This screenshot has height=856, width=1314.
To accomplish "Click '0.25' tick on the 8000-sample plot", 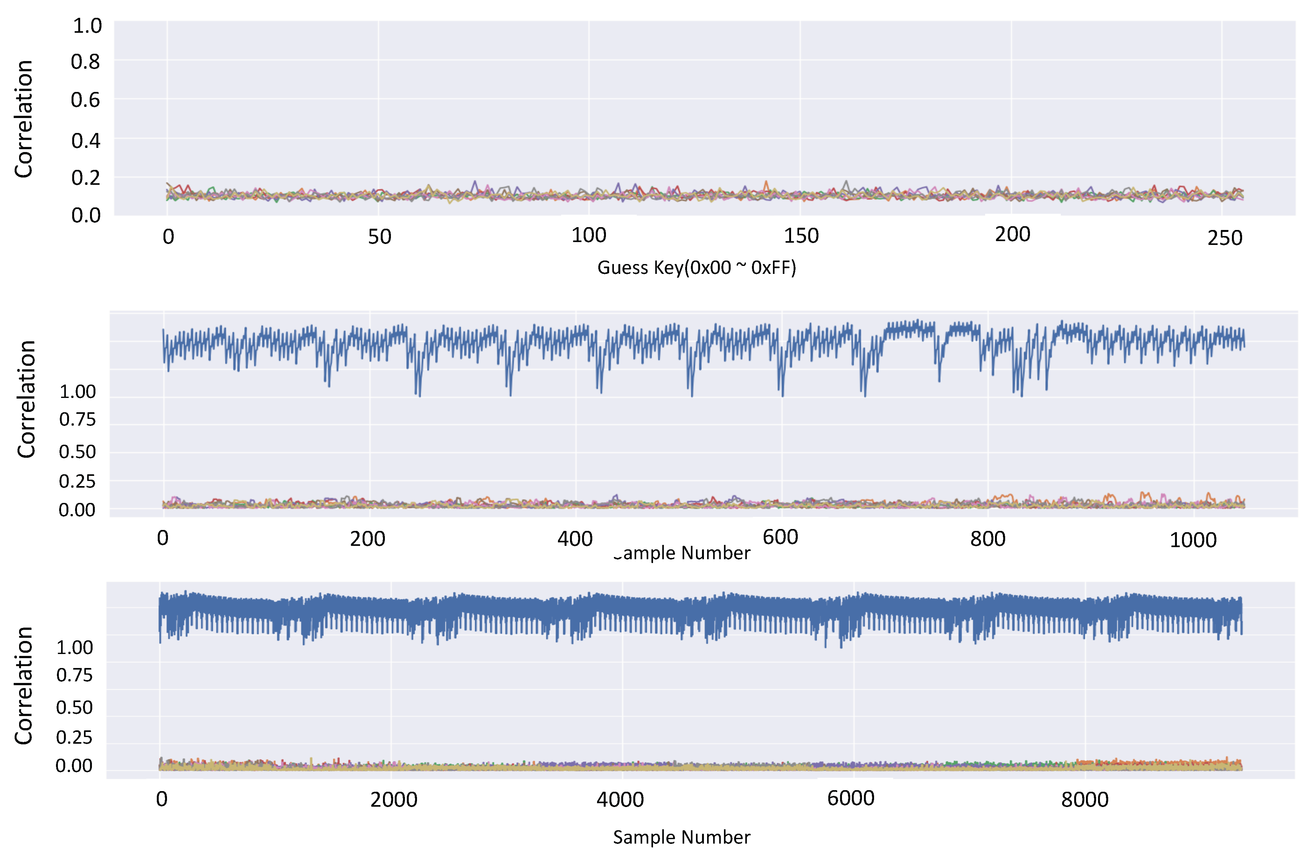I will (74, 737).
